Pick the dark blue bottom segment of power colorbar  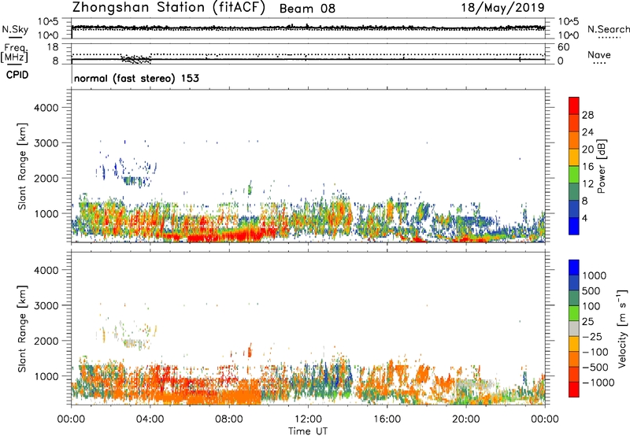point(574,226)
